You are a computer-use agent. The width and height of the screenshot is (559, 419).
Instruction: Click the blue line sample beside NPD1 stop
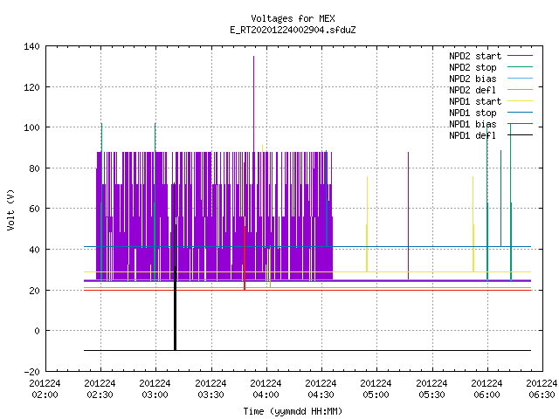click(x=520, y=113)
